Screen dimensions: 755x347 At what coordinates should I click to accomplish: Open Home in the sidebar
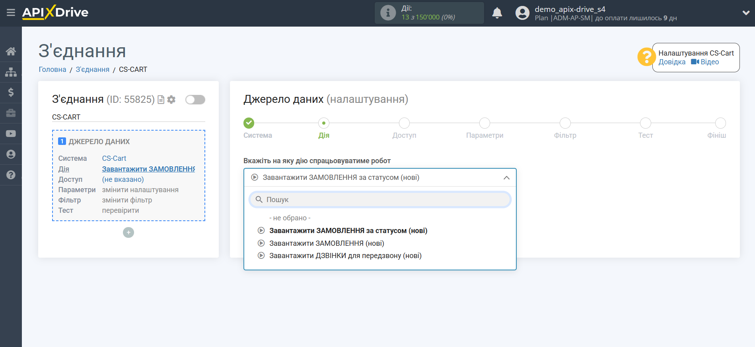click(x=11, y=51)
